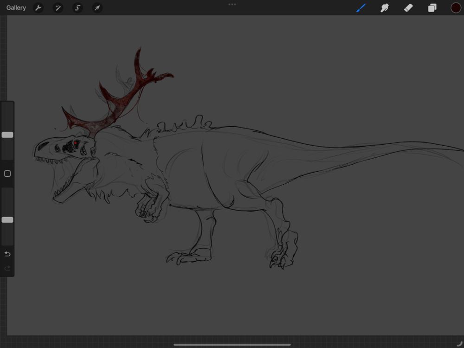The width and height of the screenshot is (464, 348).
Task: Tap the square Modify button in sidebar
Action: click(7, 174)
